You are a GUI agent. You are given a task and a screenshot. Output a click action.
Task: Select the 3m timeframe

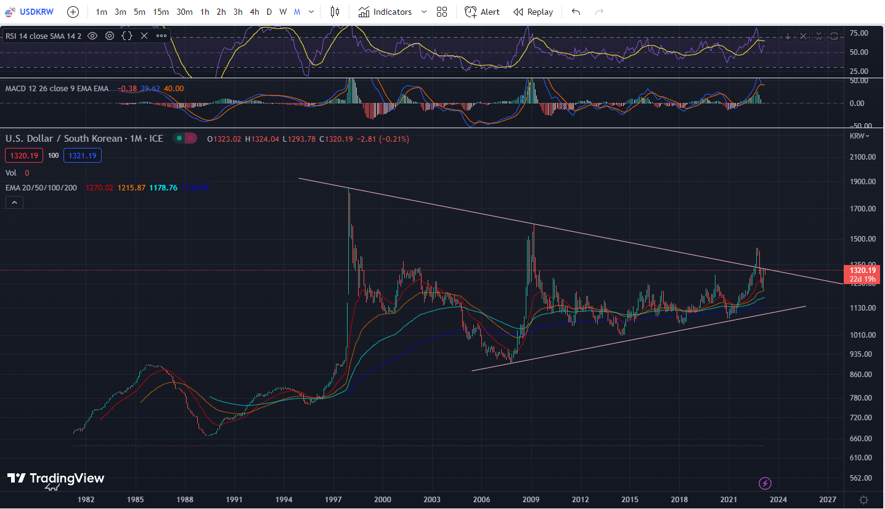tap(121, 12)
